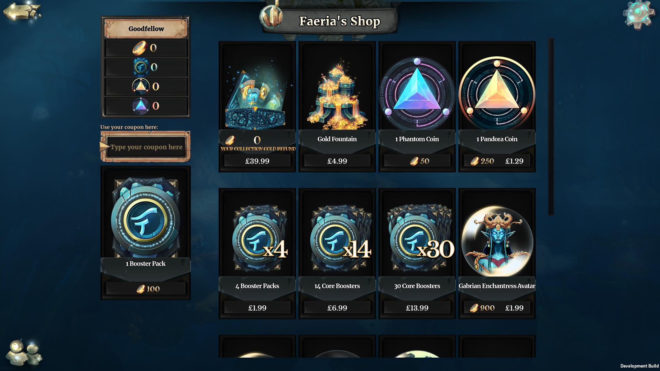The height and width of the screenshot is (371, 660).
Task: Purchase 4 Booster Packs for £1.99
Action: coord(257,308)
